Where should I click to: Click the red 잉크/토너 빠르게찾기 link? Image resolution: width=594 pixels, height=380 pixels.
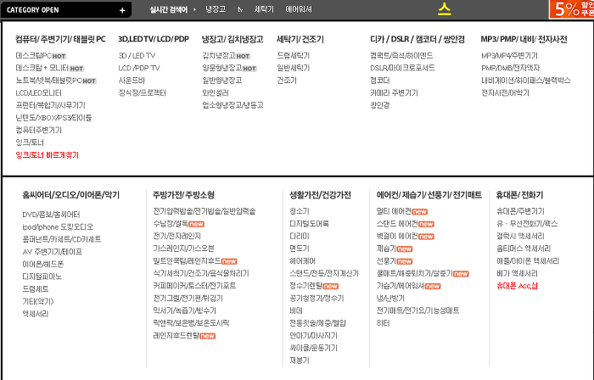point(47,155)
